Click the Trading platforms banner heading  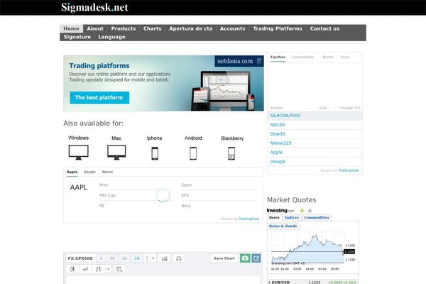coord(99,66)
